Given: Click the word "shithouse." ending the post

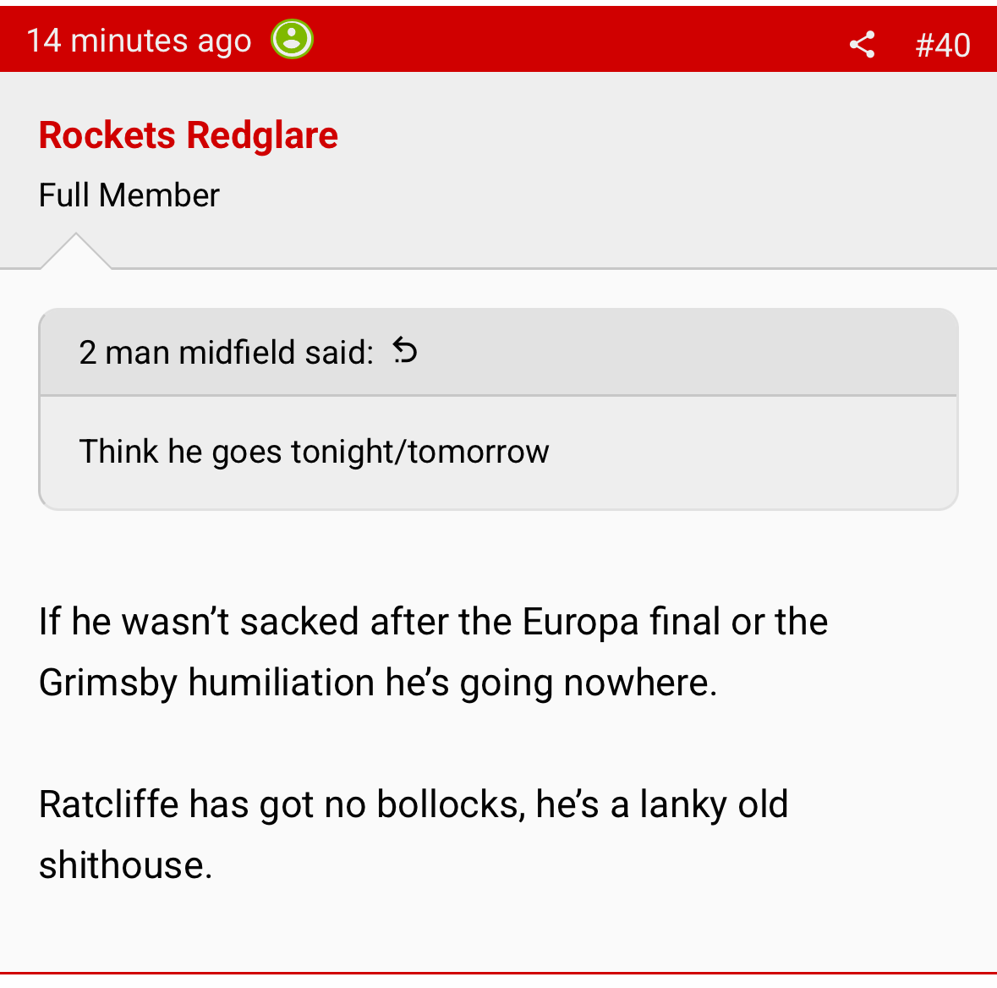Looking at the screenshot, I should point(126,865).
